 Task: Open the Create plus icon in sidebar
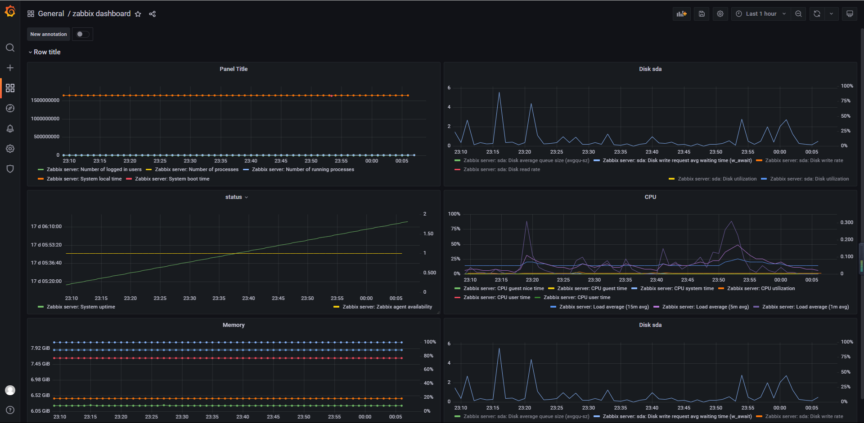(10, 68)
